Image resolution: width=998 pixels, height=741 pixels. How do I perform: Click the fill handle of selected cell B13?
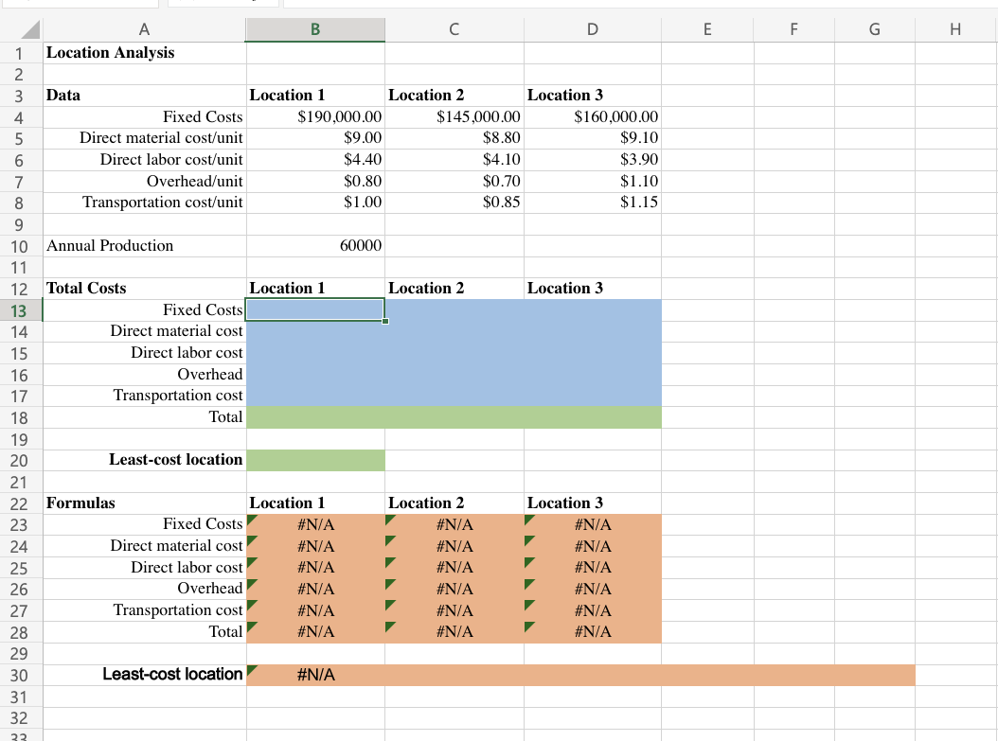(x=385, y=321)
